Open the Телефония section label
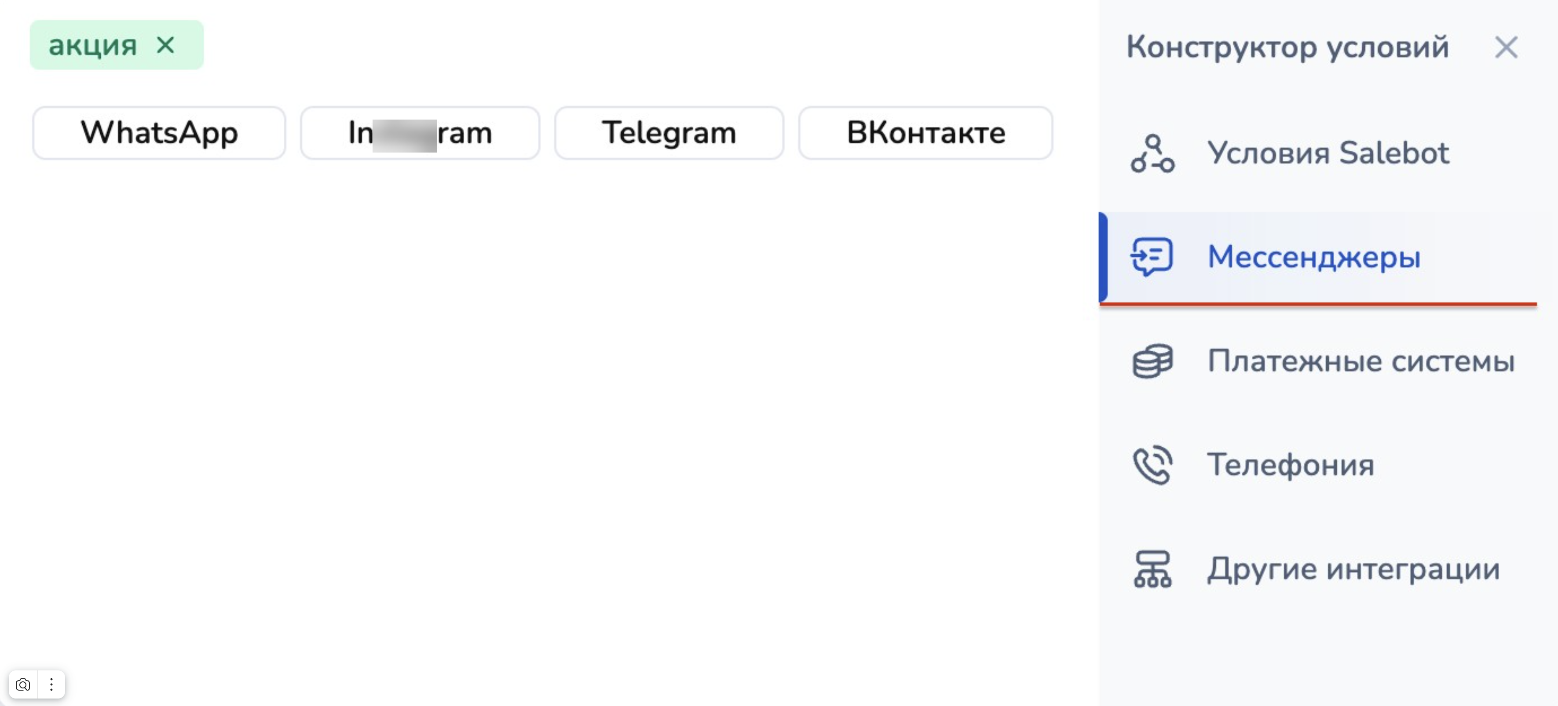This screenshot has height=706, width=1558. tap(1291, 465)
